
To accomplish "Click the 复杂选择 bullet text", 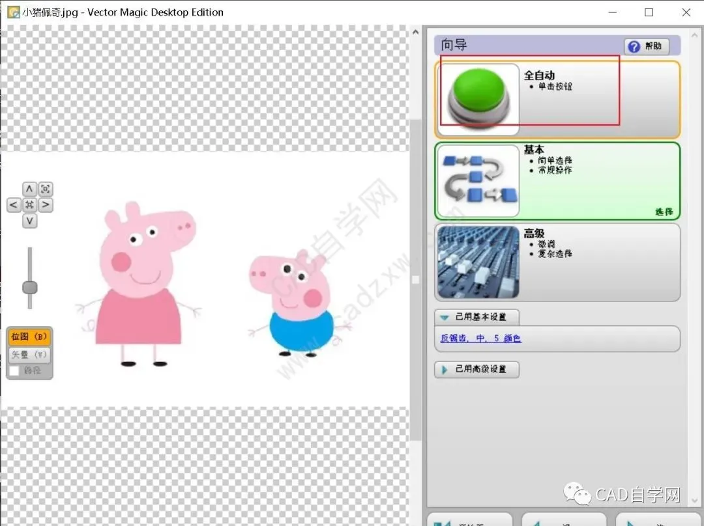I will (555, 254).
